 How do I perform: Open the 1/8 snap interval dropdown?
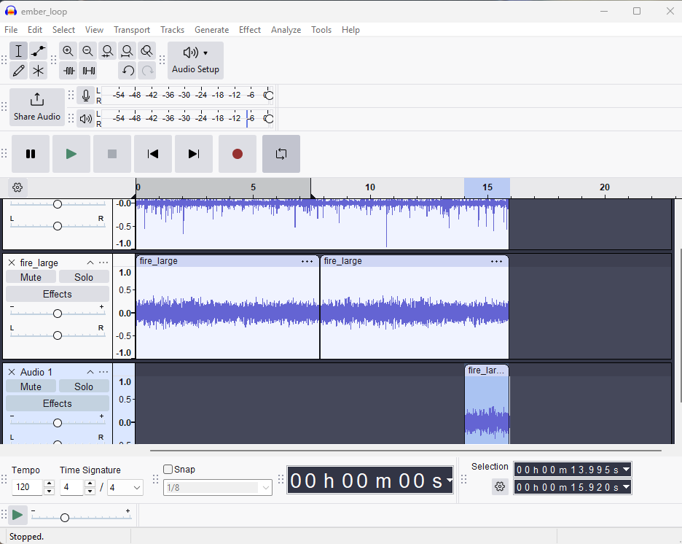[218, 488]
